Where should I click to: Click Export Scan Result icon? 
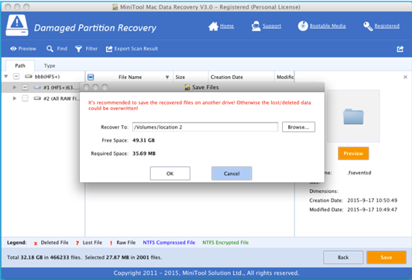click(x=109, y=48)
